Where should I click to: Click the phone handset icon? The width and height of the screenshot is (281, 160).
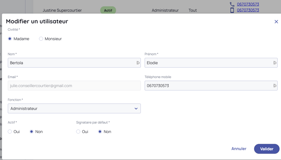(x=232, y=4)
